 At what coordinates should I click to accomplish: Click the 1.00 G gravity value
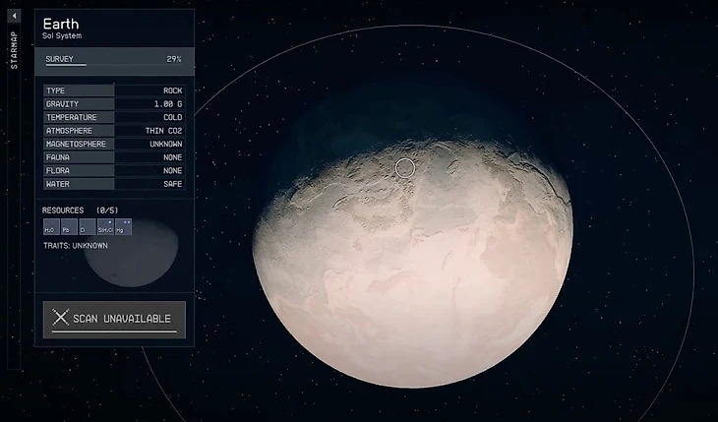(168, 104)
